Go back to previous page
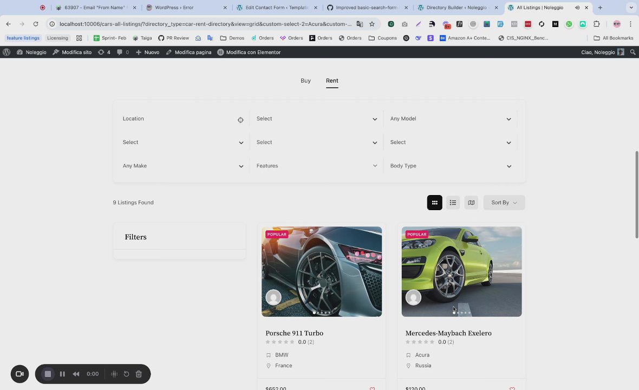This screenshot has height=390, width=639. pyautogui.click(x=9, y=24)
